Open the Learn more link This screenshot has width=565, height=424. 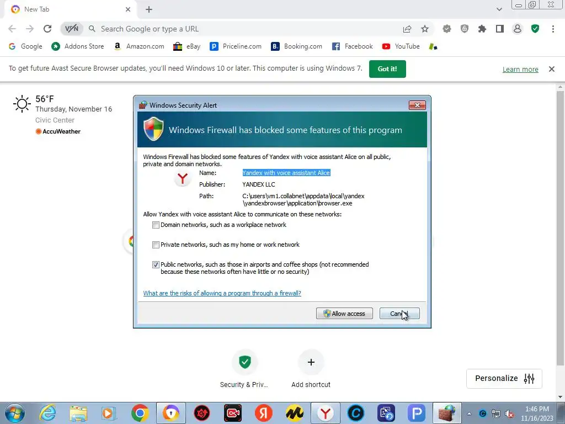520,69
